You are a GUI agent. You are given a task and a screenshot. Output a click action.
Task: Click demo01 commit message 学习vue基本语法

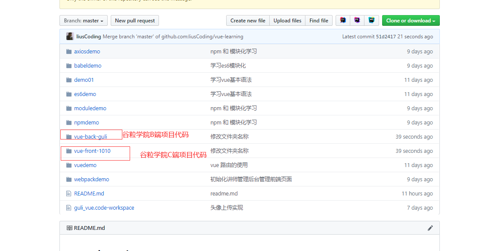tap(231, 80)
